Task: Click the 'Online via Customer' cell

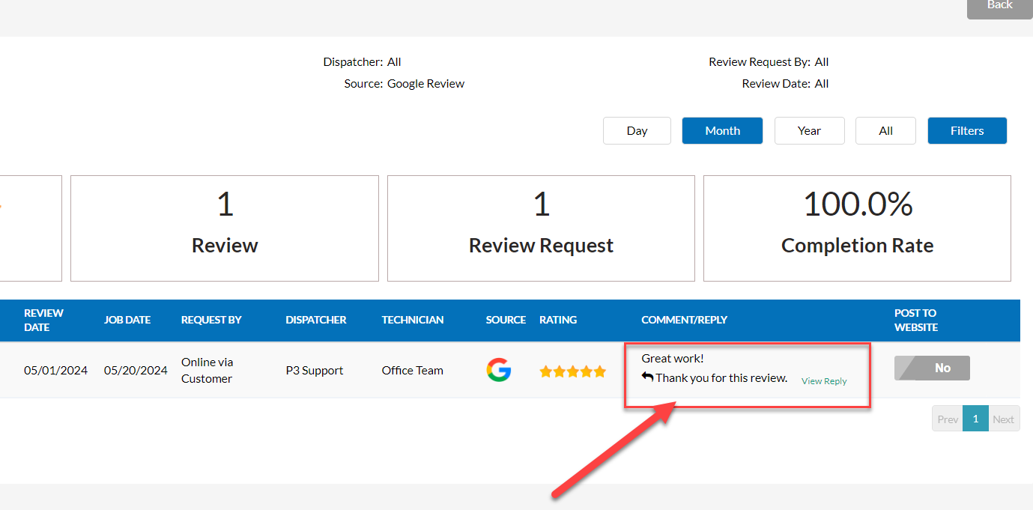Action: pos(207,370)
